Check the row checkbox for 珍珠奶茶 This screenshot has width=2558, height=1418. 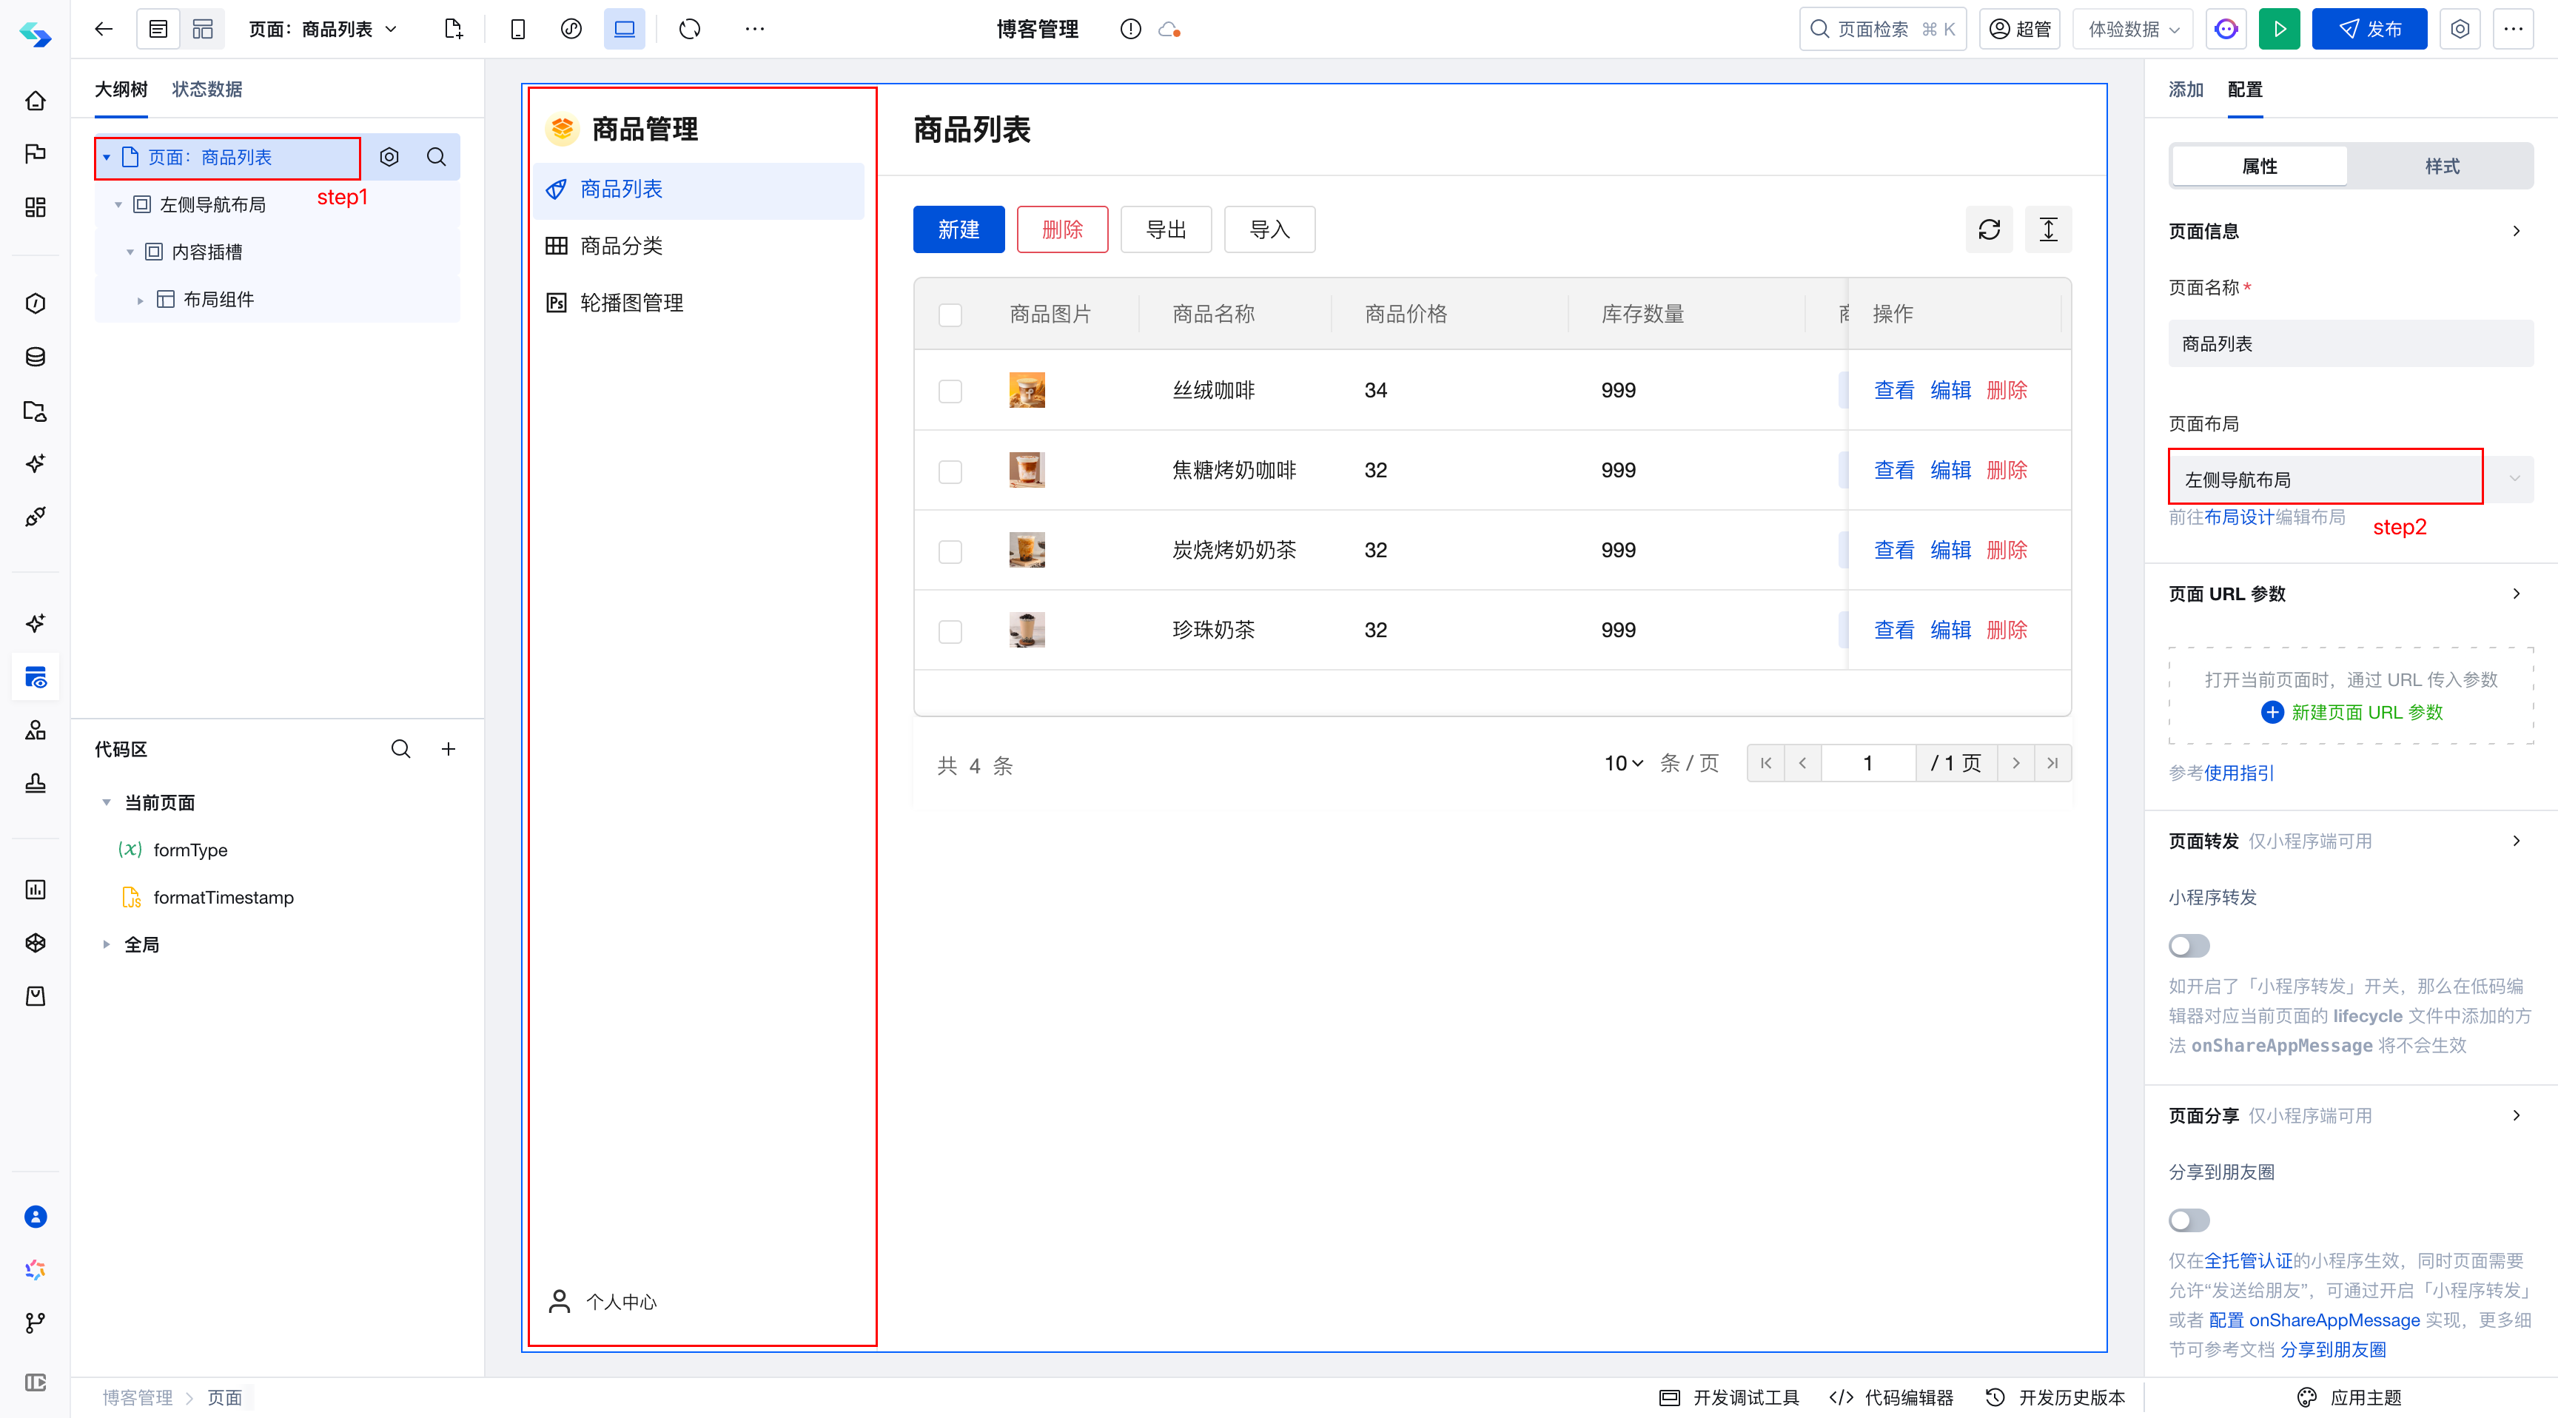click(x=950, y=631)
